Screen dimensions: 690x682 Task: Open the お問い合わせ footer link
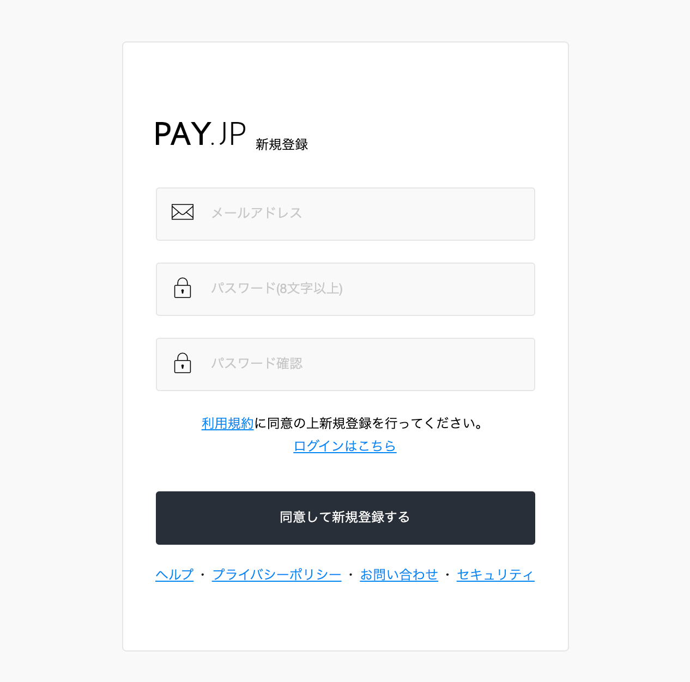399,575
